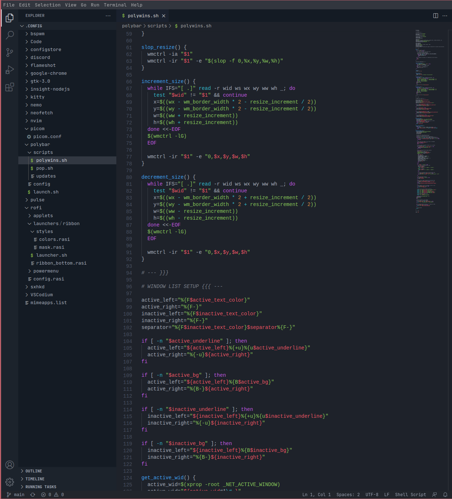Viewport: 452px width, 499px height.
Task: Click the Accounts icon in activity bar
Action: pyautogui.click(x=10, y=465)
